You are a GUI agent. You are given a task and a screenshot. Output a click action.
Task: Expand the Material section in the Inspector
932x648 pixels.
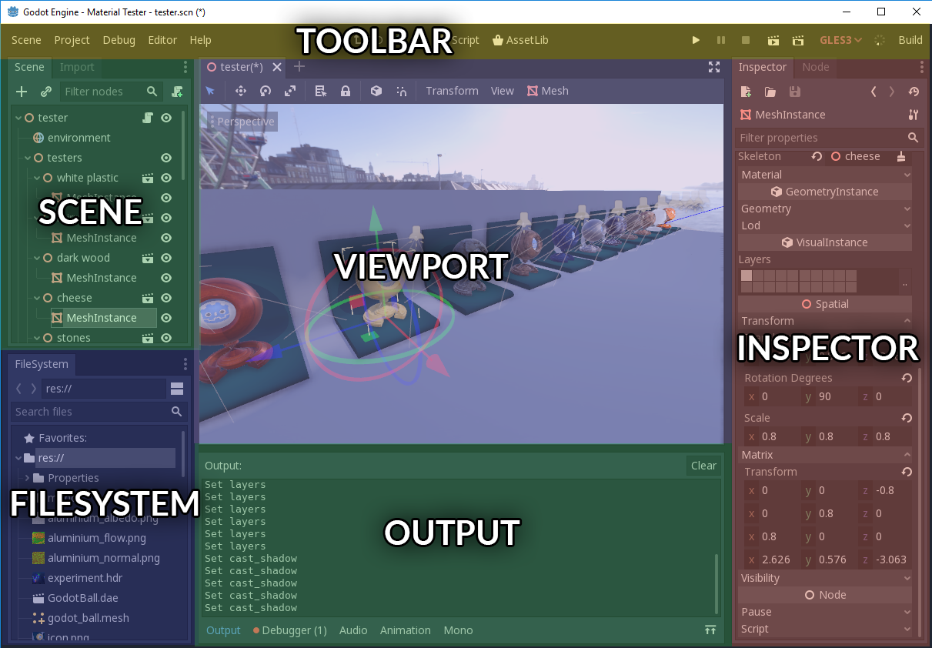click(824, 174)
